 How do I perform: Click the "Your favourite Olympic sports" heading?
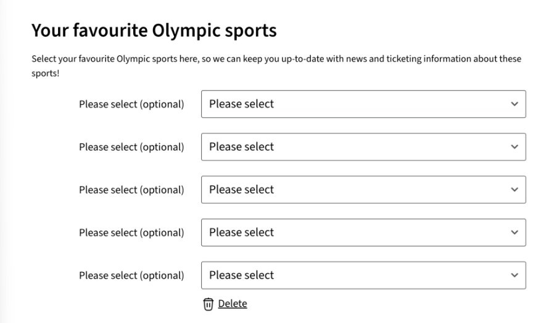coord(154,30)
